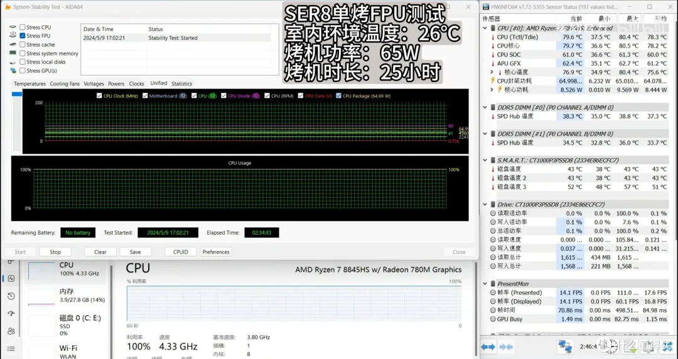Switch to the Temperatures tab

click(x=30, y=84)
